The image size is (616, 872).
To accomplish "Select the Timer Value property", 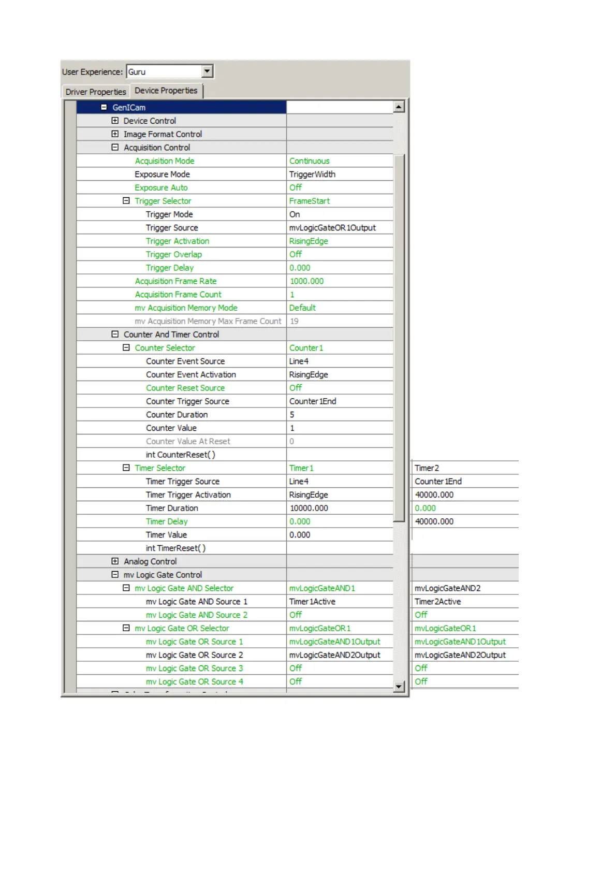I will (166, 535).
